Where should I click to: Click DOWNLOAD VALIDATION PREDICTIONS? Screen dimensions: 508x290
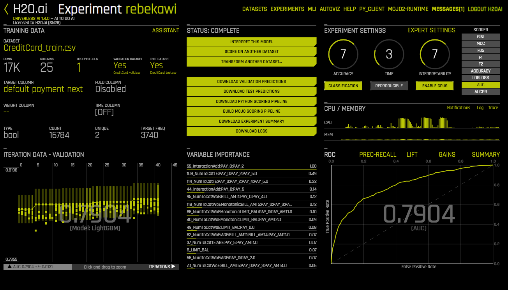252,81
